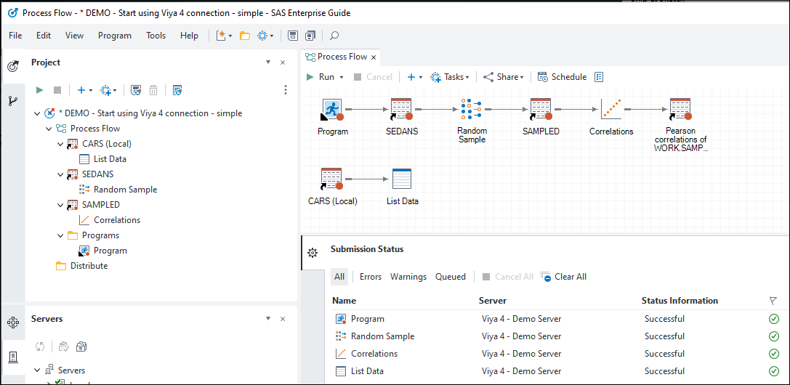Click the Run button in Process Flow toolbar
Viewport: 790px width, 385px height.
[x=320, y=77]
